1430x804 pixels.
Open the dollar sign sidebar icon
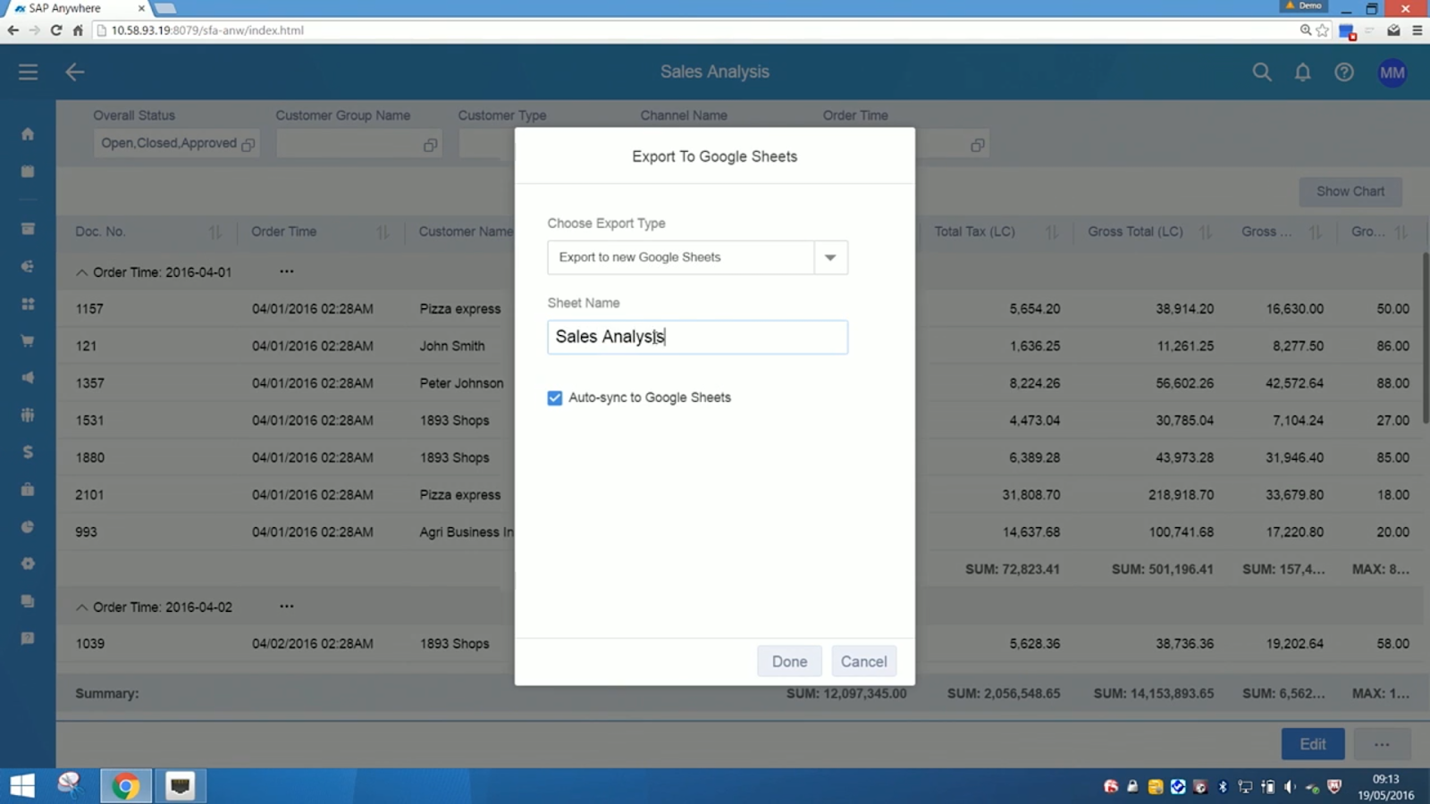28,452
